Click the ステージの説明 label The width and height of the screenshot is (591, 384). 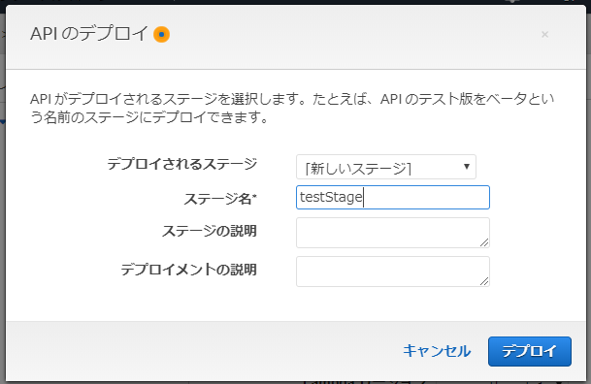(210, 231)
